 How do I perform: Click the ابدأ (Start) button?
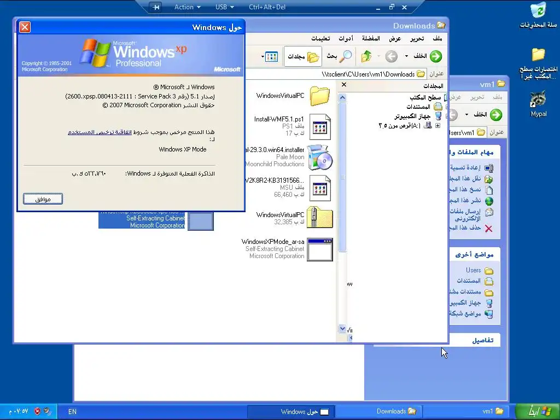(x=538, y=411)
